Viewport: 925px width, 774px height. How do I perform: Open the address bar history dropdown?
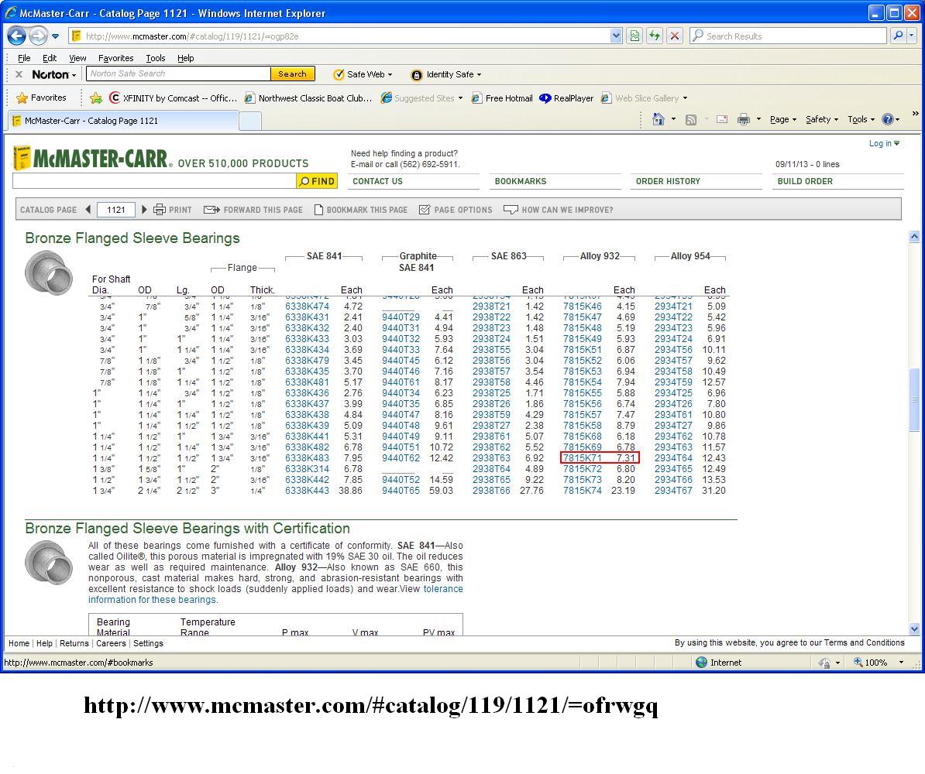coord(616,36)
